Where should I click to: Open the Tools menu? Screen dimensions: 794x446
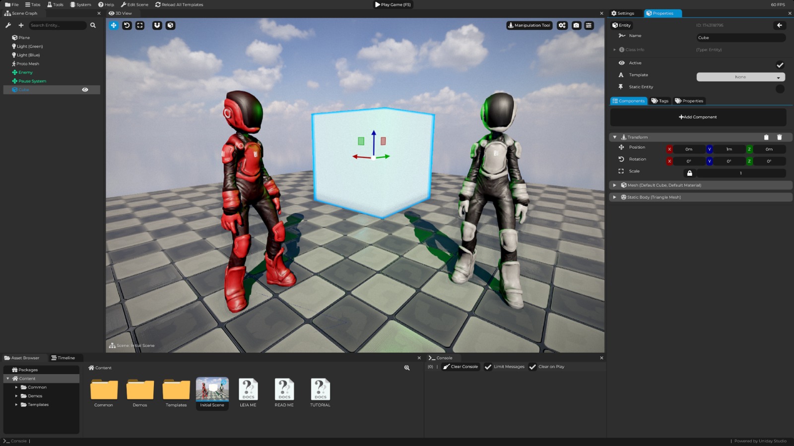click(55, 4)
